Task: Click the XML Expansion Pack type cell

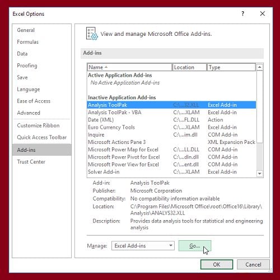Action: coord(231,142)
